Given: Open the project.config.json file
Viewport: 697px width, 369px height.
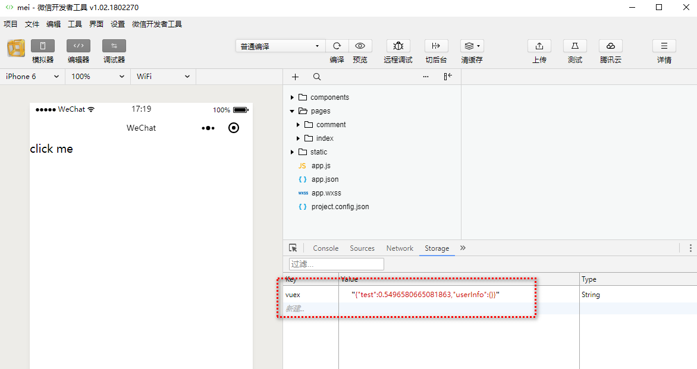Looking at the screenshot, I should pyautogui.click(x=340, y=206).
